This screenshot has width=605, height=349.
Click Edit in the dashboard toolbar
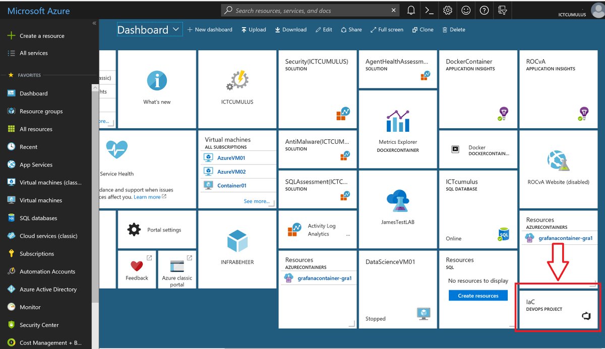324,30
